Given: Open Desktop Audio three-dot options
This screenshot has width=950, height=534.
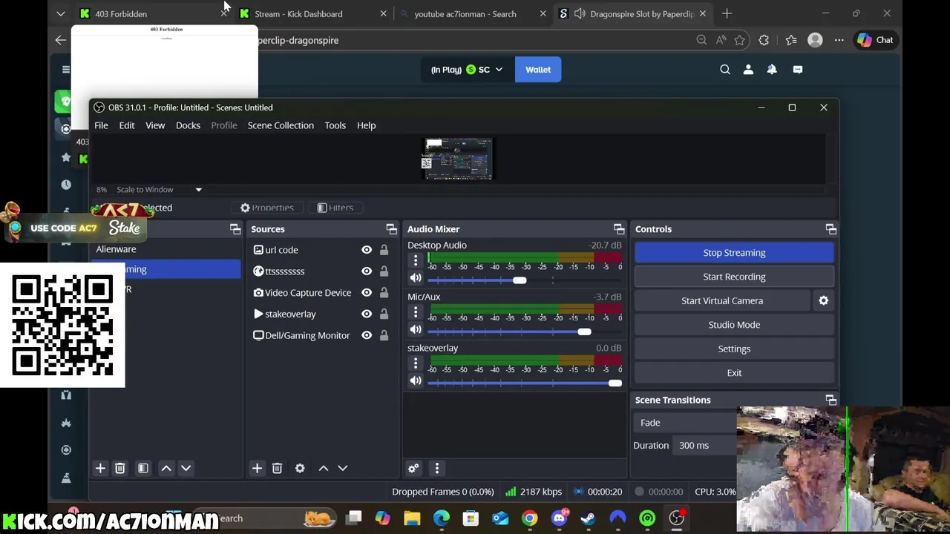Looking at the screenshot, I should pos(416,260).
